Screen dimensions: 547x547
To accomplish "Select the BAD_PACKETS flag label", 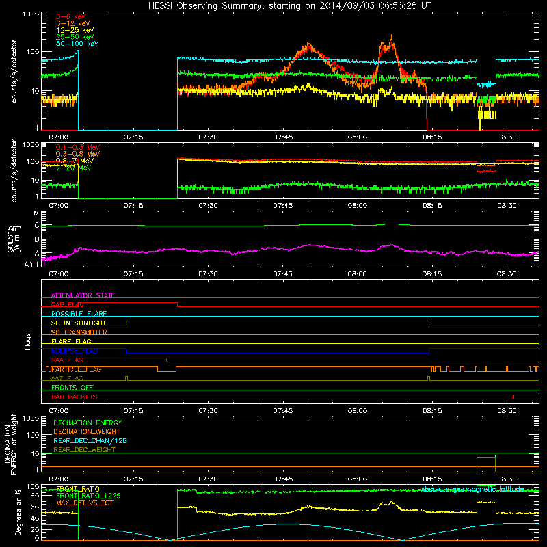I will click(75, 397).
